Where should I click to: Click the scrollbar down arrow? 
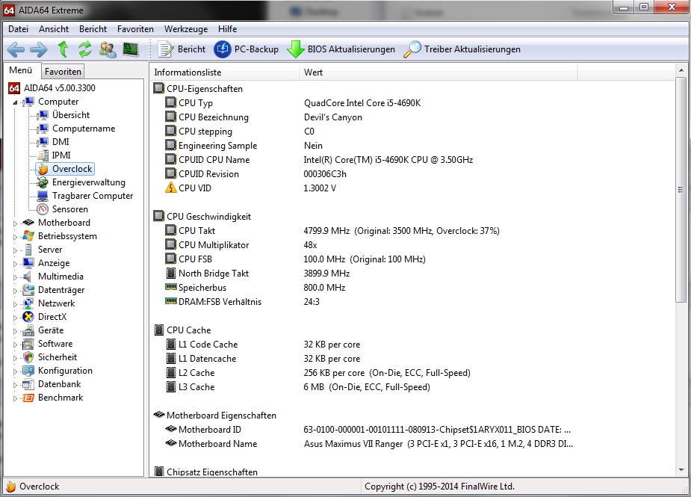click(x=681, y=470)
